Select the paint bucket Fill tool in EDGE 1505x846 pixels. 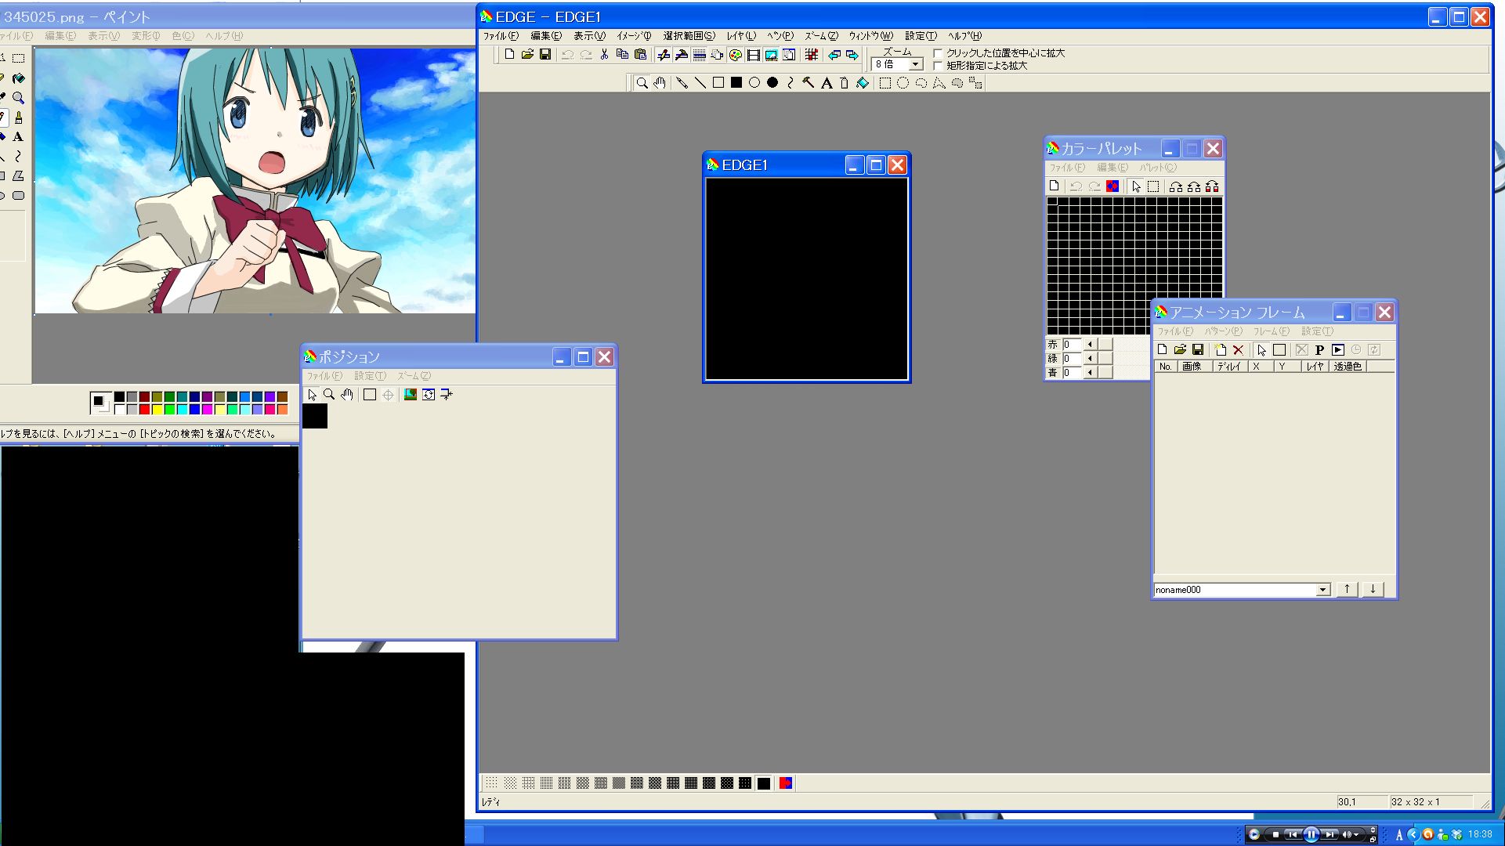pyautogui.click(x=862, y=83)
